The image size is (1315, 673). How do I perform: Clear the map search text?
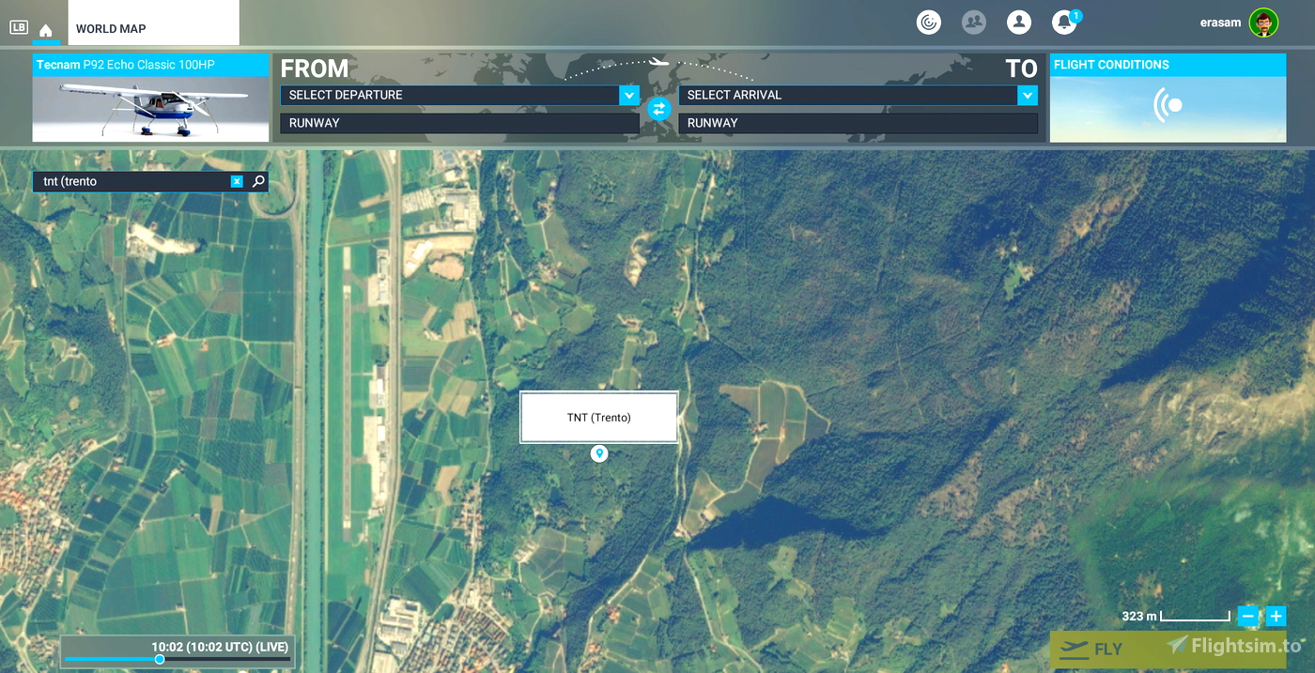pos(237,181)
